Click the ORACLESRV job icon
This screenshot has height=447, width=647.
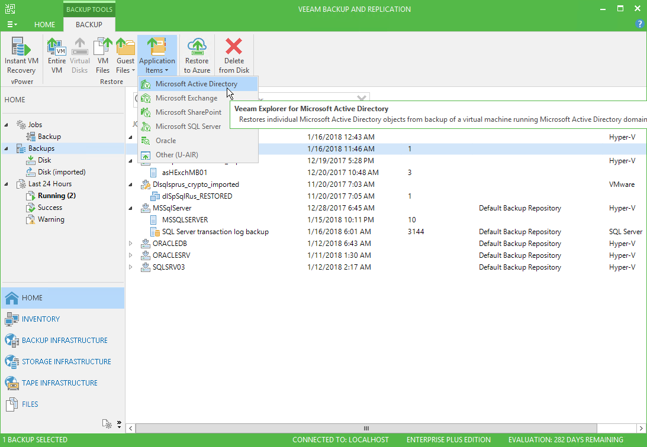[x=145, y=255]
